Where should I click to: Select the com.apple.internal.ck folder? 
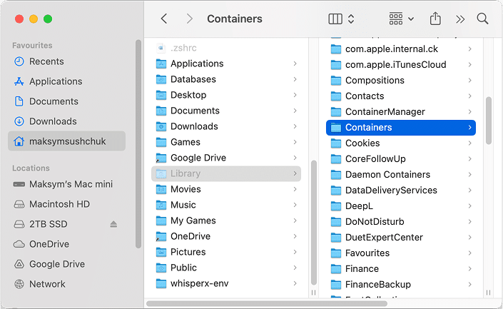tap(401, 49)
